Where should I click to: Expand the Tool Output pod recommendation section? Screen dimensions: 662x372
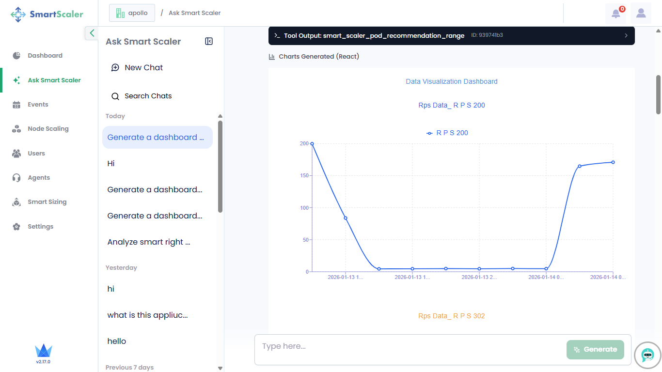(x=626, y=35)
